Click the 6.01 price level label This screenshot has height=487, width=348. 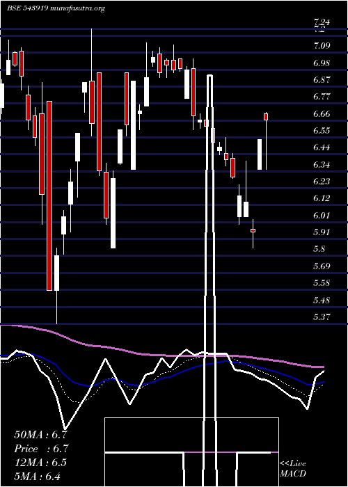[322, 215]
